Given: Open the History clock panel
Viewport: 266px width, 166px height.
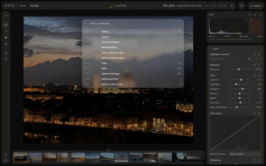Looking at the screenshot, I should (x=6, y=53).
